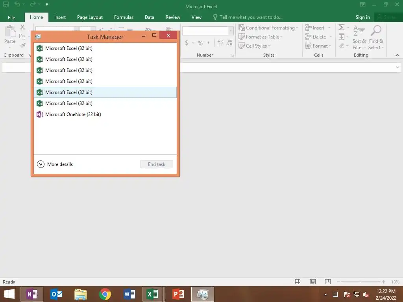
Task: Switch to Page Layout view in status bar
Action: coord(312,282)
